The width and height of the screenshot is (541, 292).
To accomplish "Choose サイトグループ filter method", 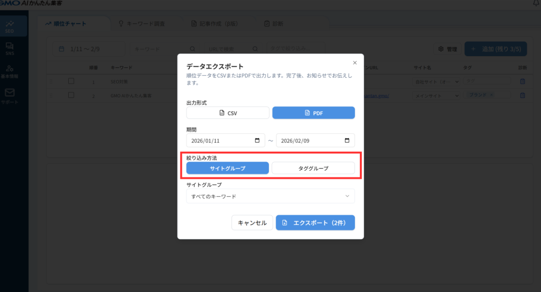I will coord(228,168).
